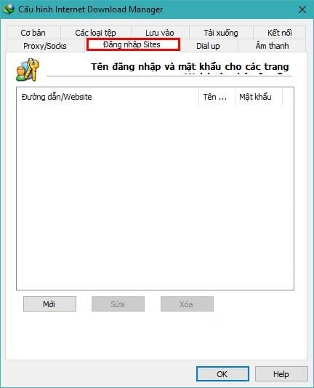Image resolution: width=314 pixels, height=388 pixels.
Task: Go to the Kết nối tab
Action: [x=280, y=33]
